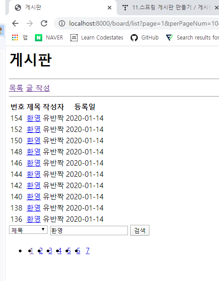Image resolution: width=219 pixels, height=281 pixels.
Task: Click post number 142 cell
Action: (x=16, y=185)
